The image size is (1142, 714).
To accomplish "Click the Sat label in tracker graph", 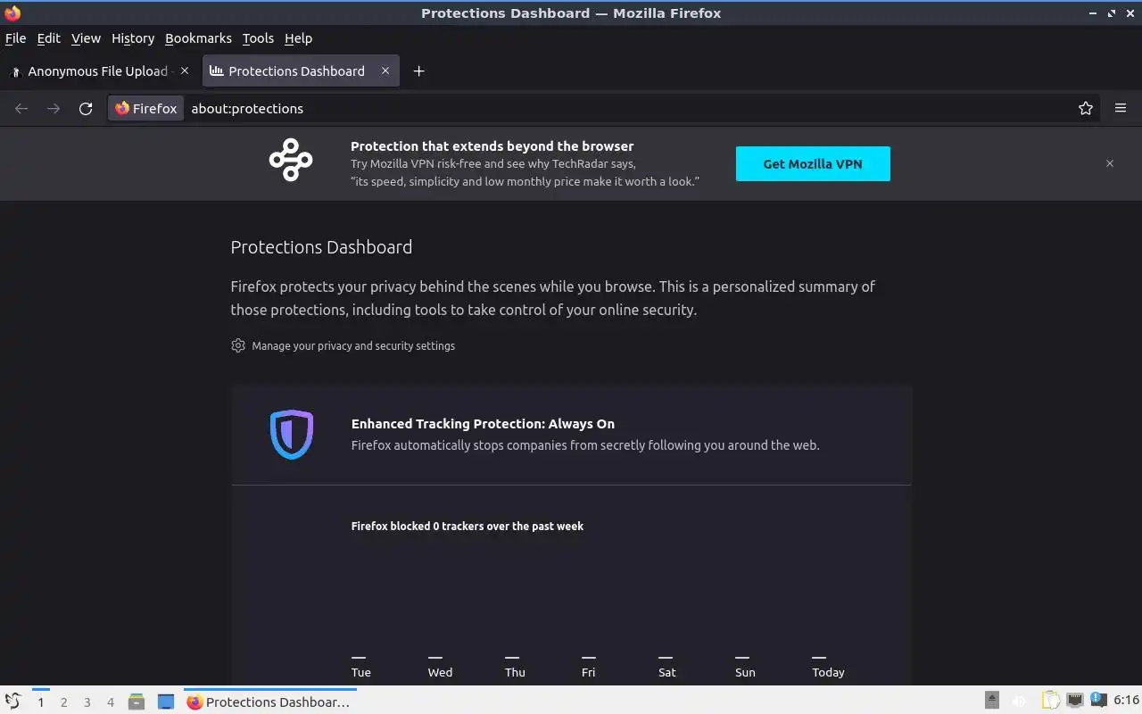I will 667,672.
